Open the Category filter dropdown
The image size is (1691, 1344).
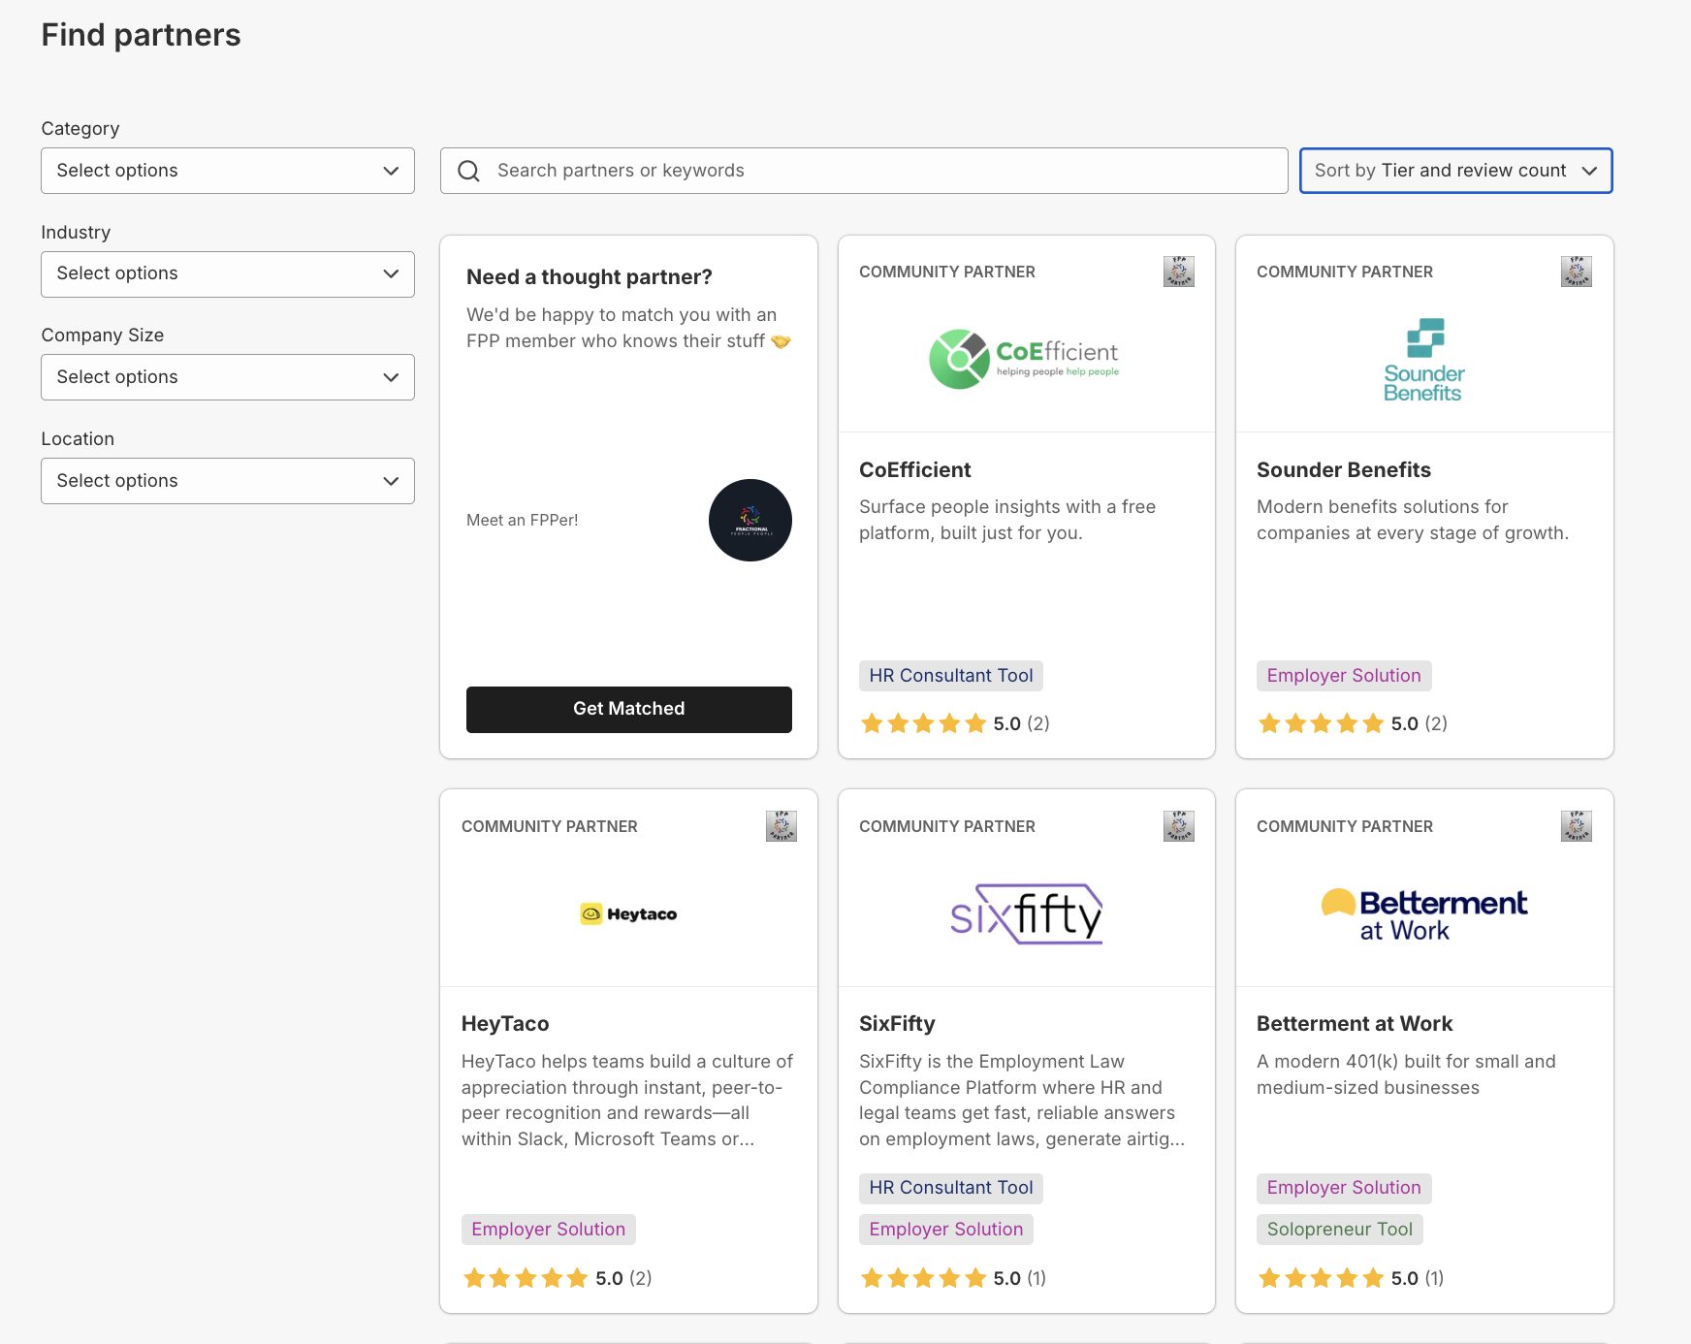227,171
